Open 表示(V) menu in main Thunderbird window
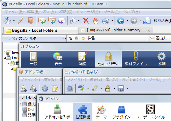The height and width of the screenshot is (121, 171). click(49, 12)
